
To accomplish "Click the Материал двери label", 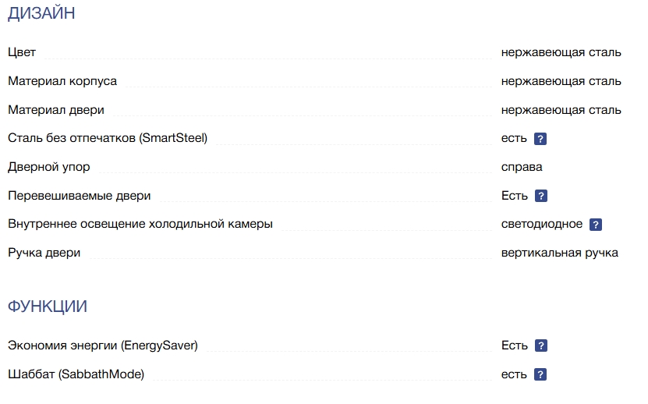I will 56,110.
